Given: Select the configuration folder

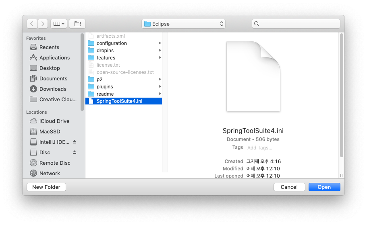Looking at the screenshot, I should 124,43.
